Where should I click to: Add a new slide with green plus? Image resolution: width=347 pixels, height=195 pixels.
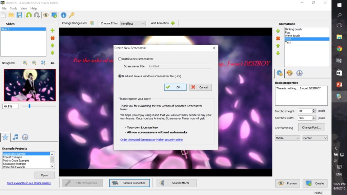[x=53, y=30]
